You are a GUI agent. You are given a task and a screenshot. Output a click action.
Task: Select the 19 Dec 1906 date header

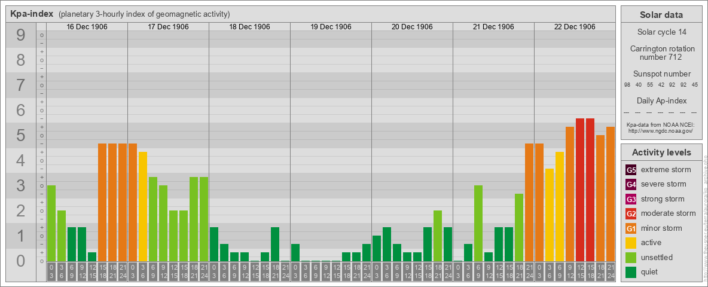[x=331, y=27]
